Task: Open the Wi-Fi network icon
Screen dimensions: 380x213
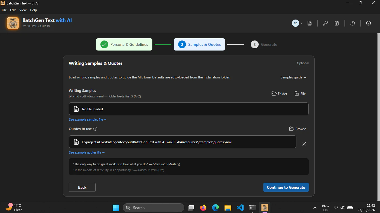Action: tap(336, 208)
